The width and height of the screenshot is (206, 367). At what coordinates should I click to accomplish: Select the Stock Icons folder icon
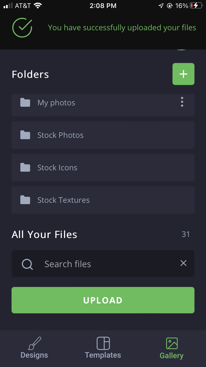tap(25, 168)
